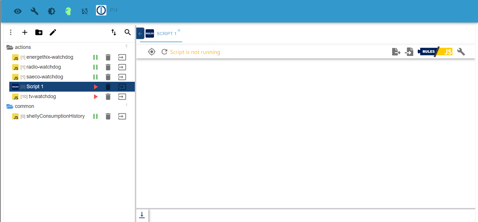Start Script 1 with play button

click(x=96, y=87)
